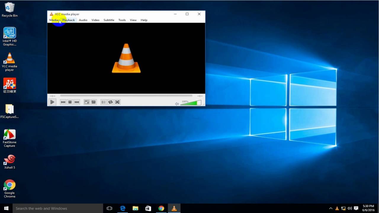Click VLC taskbar button
The image size is (379, 213).
[174, 208]
